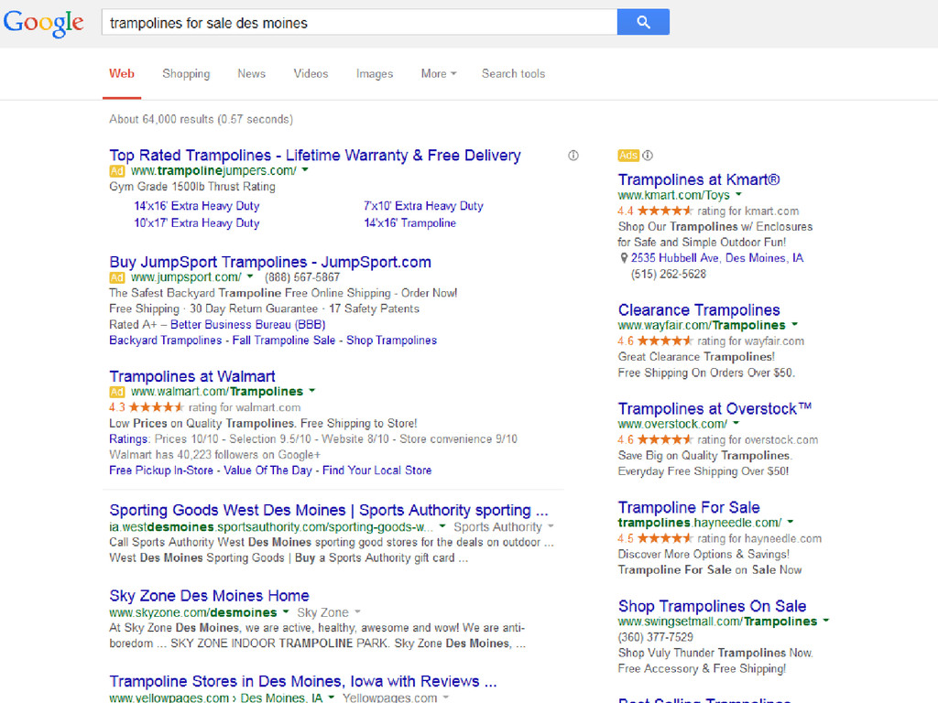The width and height of the screenshot is (938, 703).
Task: Expand the skyzone.com/desmoines URL dropdown arrow
Action: click(x=286, y=612)
